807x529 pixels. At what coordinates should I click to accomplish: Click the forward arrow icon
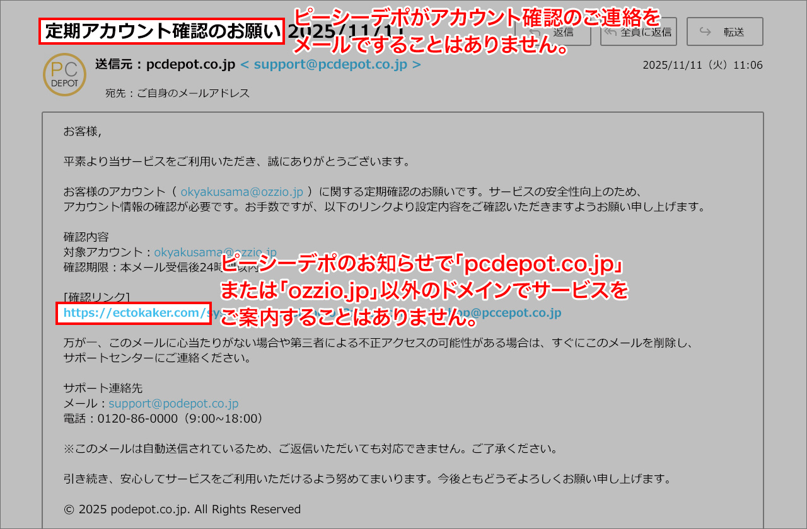pos(704,31)
